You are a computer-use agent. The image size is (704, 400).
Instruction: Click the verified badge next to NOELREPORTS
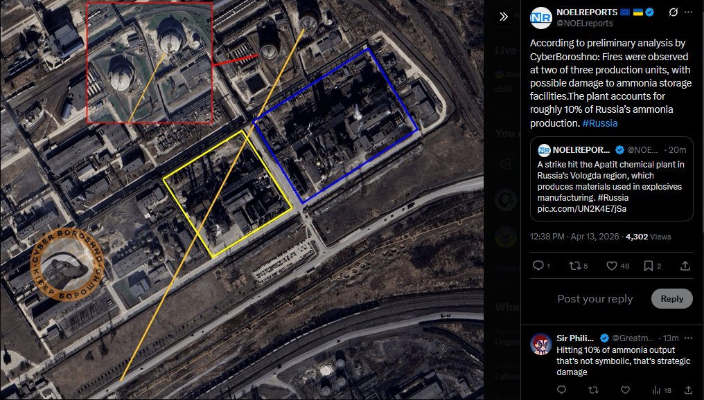[x=650, y=12]
